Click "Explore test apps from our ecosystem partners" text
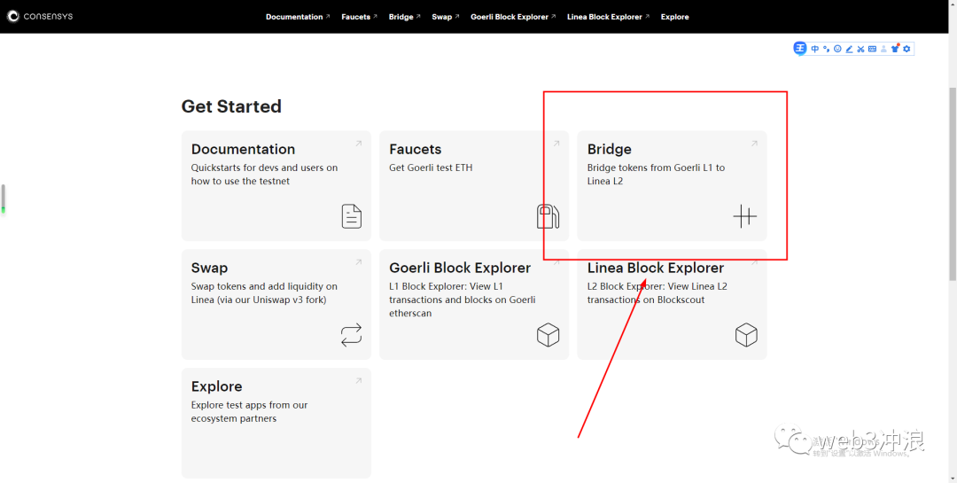Image resolution: width=957 pixels, height=483 pixels. 249,411
